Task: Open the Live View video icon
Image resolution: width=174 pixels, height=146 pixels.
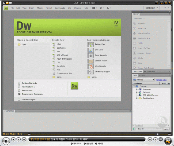Action: click(91, 50)
